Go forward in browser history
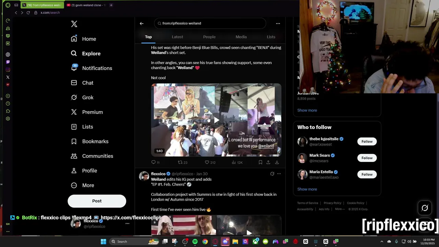This screenshot has width=439, height=247. 22,13
